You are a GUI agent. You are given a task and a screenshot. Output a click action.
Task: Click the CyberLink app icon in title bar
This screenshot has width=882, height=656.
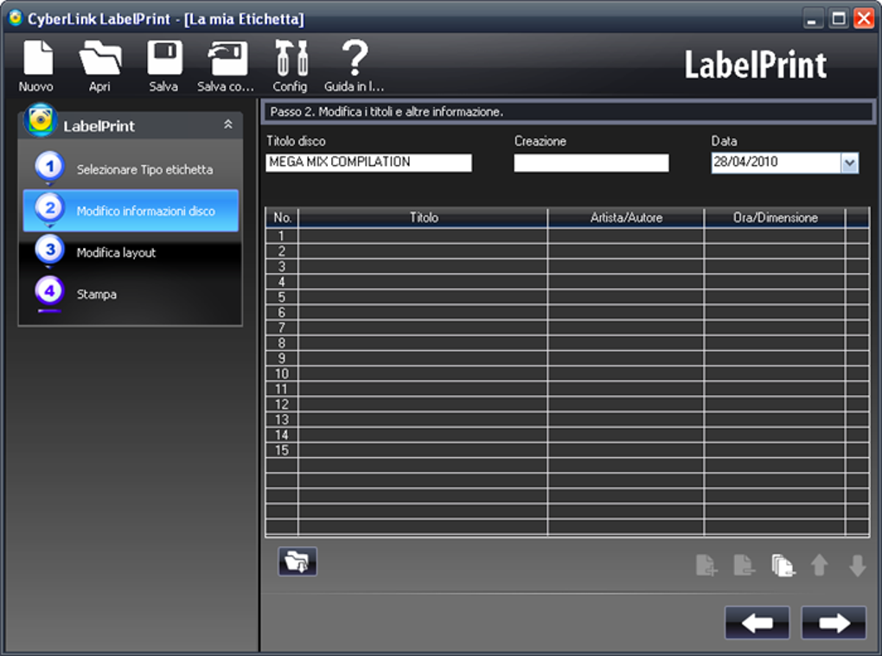(x=16, y=18)
